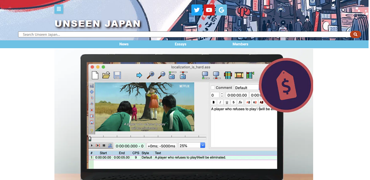The height and width of the screenshot is (180, 370).
Task: Click the Style column header
Action: coord(145,153)
